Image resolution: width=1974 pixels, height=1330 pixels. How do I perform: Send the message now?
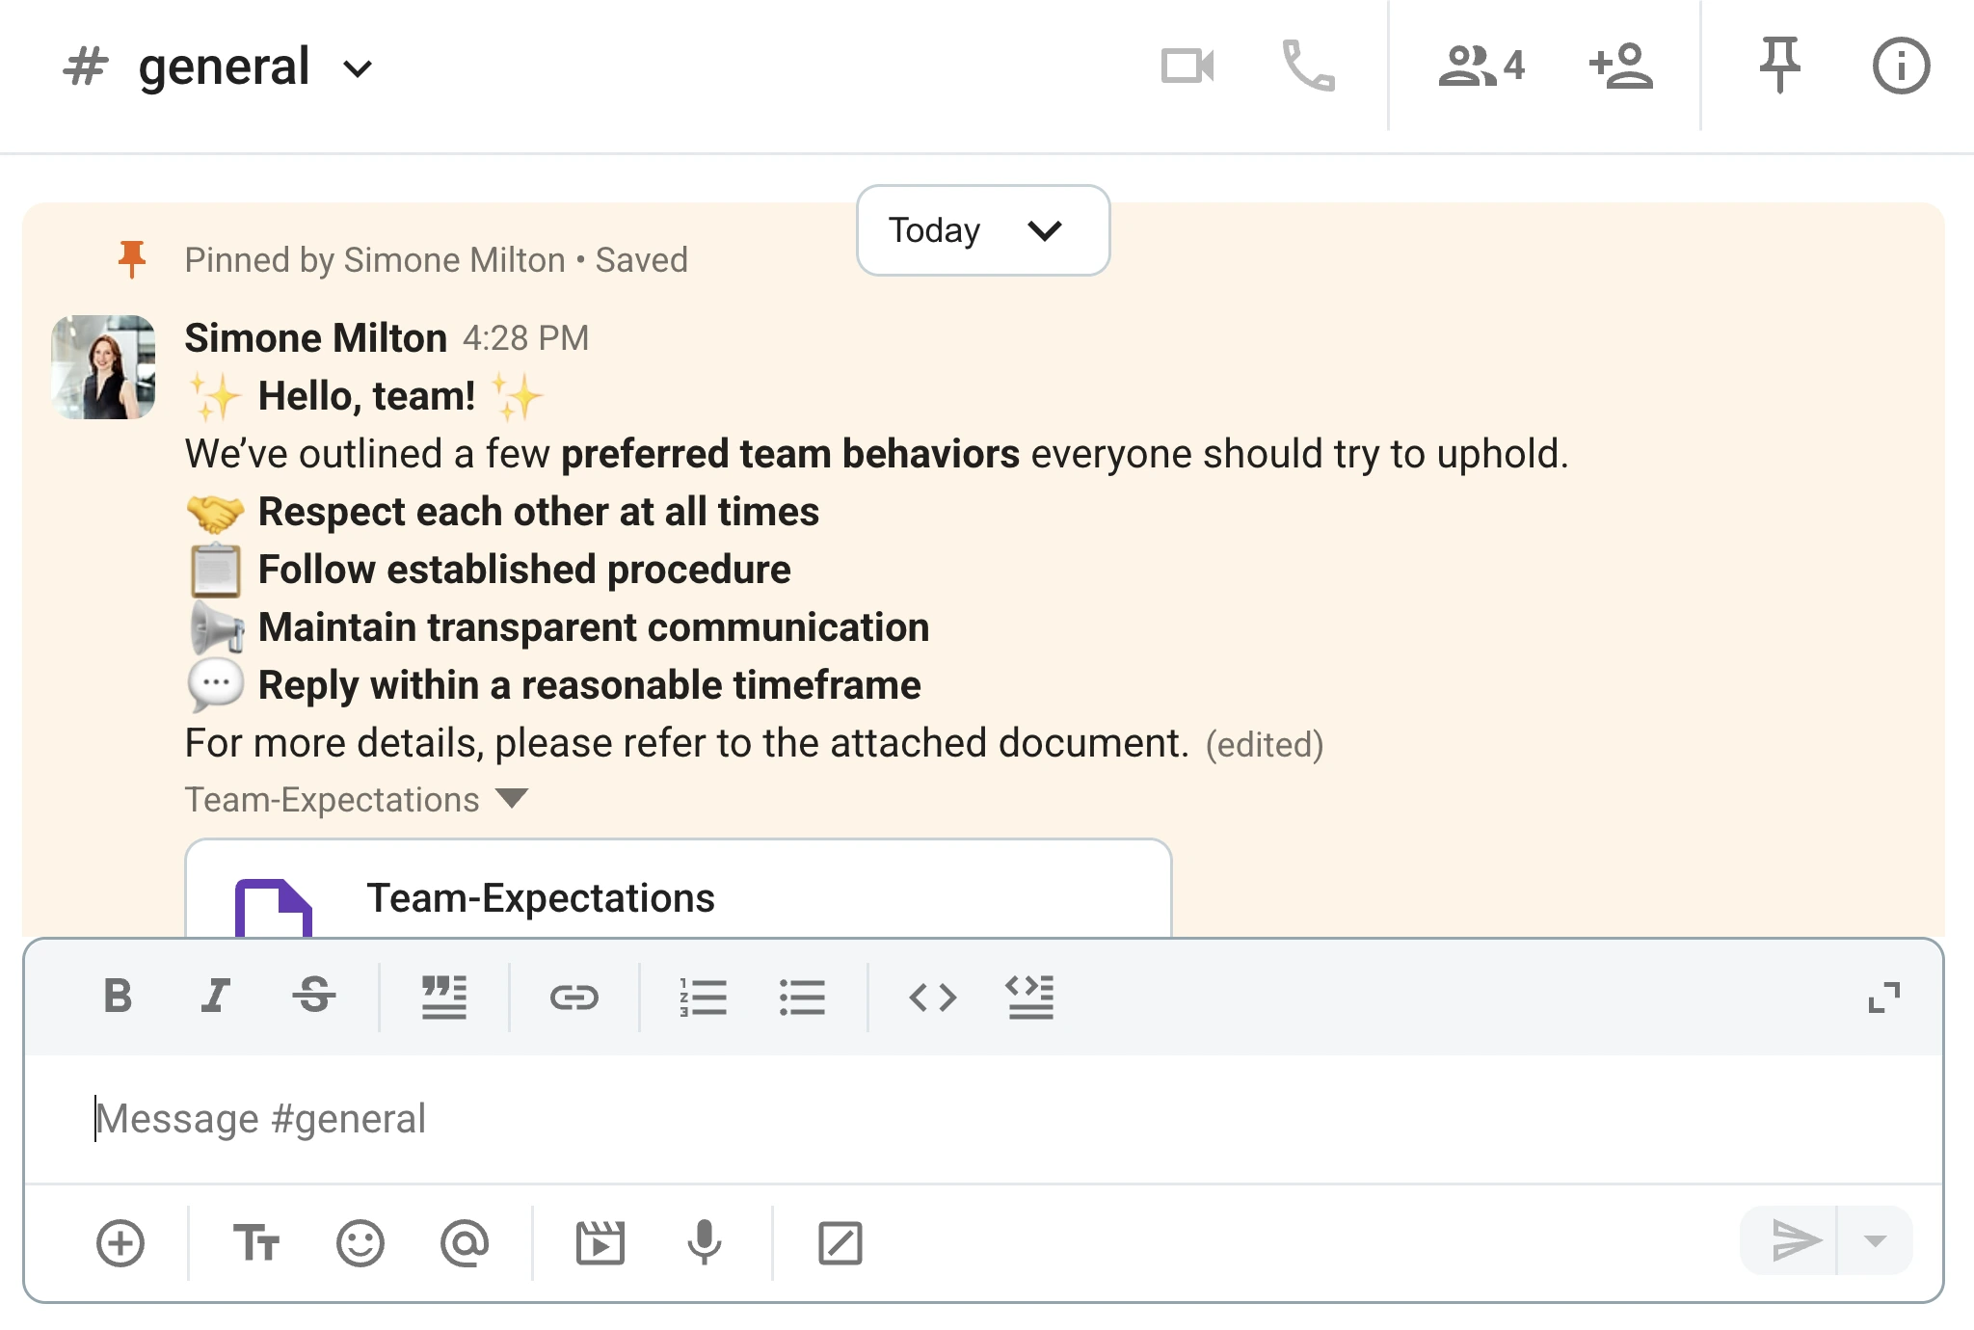coord(1795,1240)
